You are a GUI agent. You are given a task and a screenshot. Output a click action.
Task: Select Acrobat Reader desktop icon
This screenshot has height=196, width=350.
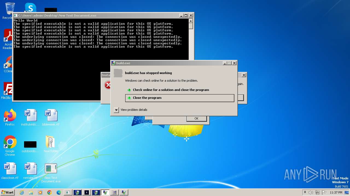(x=8, y=39)
